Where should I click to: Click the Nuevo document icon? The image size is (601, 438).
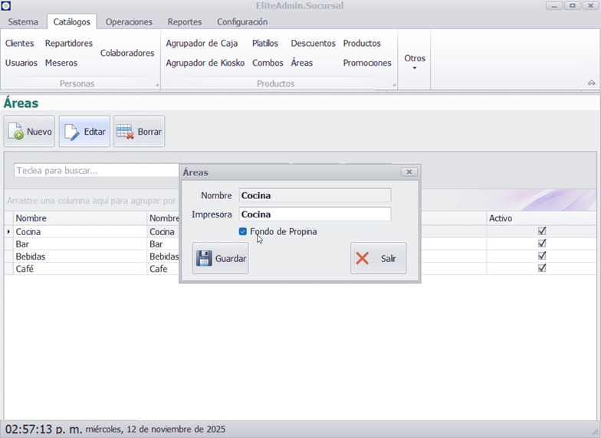tap(15, 132)
